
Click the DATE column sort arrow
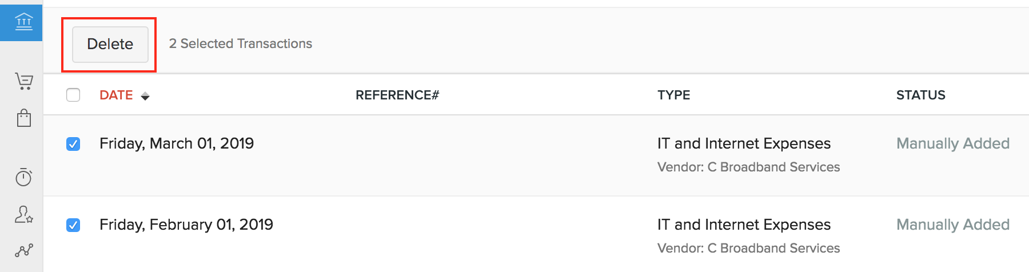(145, 96)
